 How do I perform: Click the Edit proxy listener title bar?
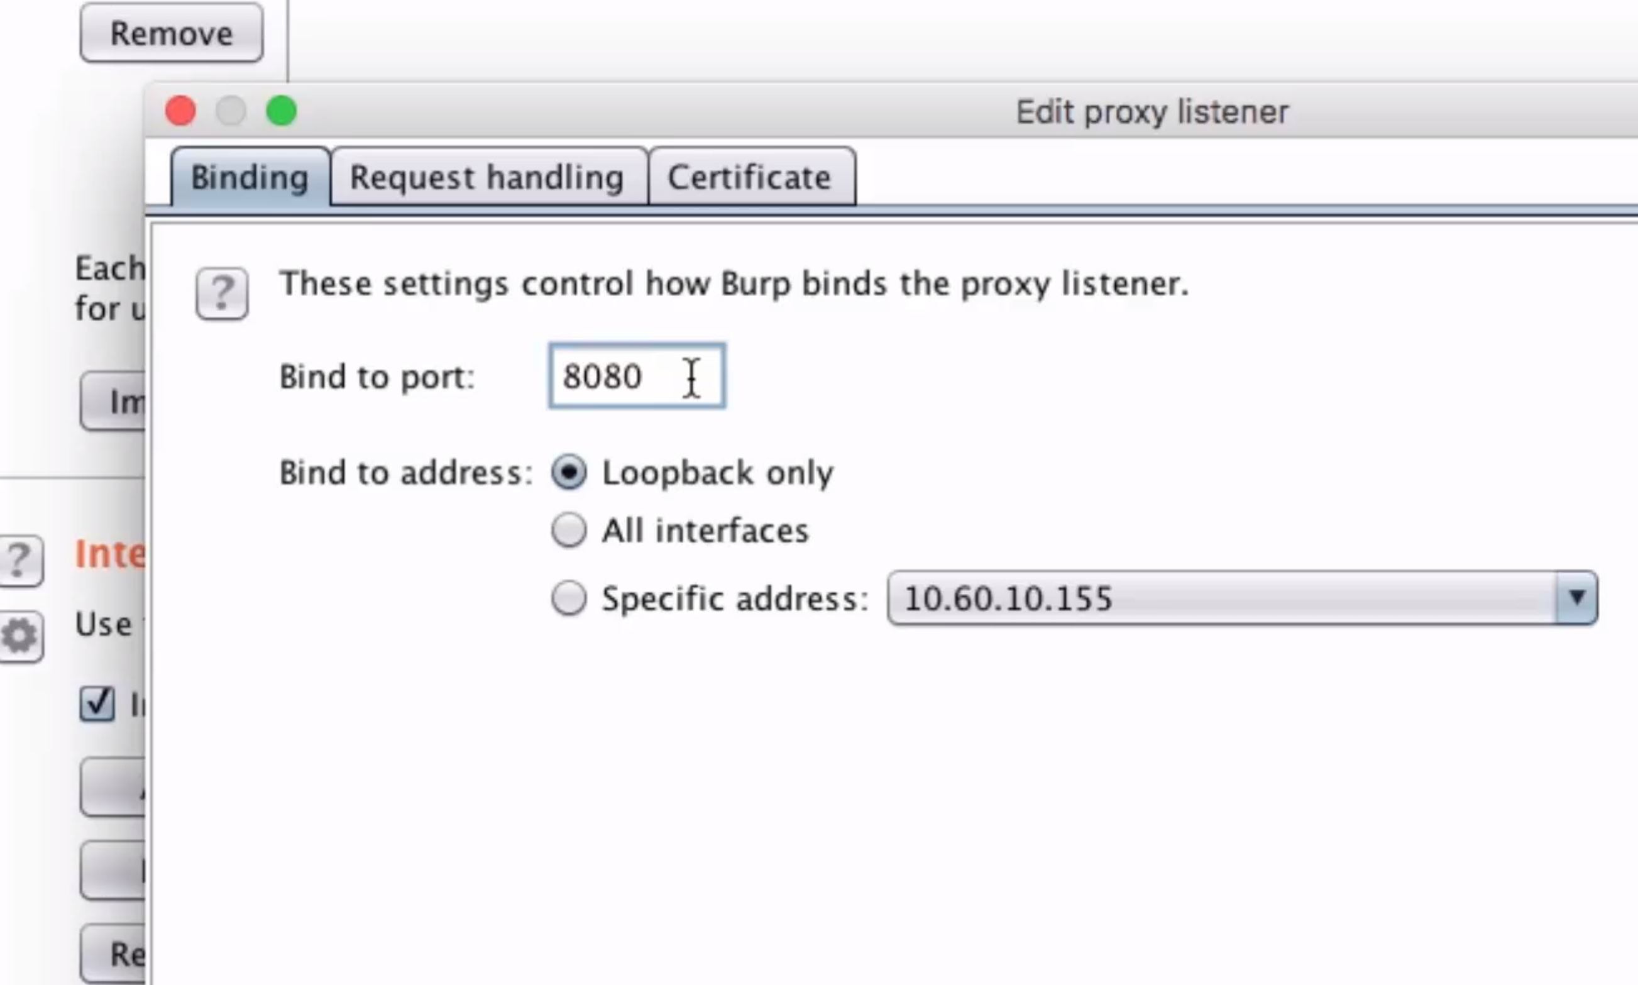[1152, 111]
